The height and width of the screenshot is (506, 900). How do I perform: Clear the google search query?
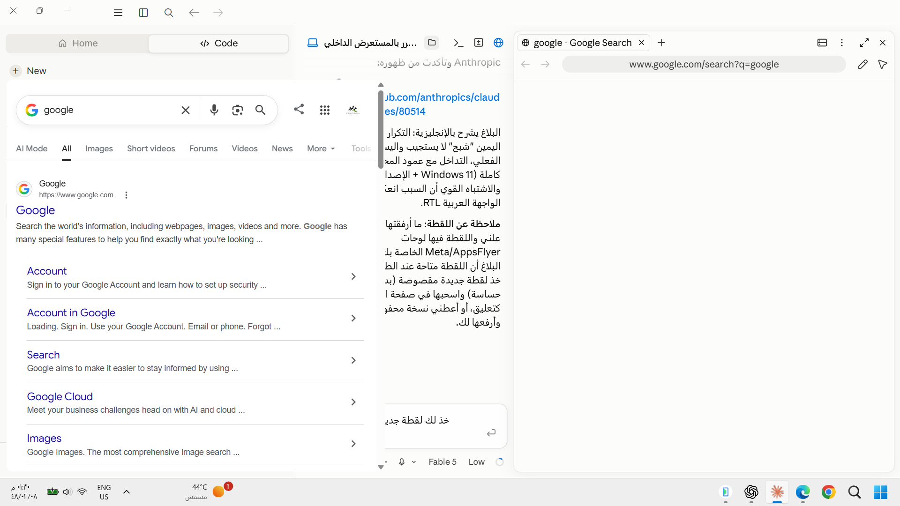point(186,110)
